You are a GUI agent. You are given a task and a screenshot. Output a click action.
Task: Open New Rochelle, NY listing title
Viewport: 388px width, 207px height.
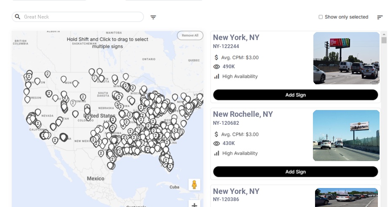(243, 114)
